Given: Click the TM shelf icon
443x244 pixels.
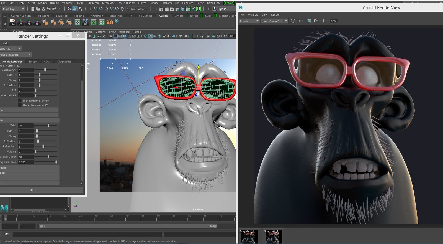Looking at the screenshot, I should [x=86, y=22].
